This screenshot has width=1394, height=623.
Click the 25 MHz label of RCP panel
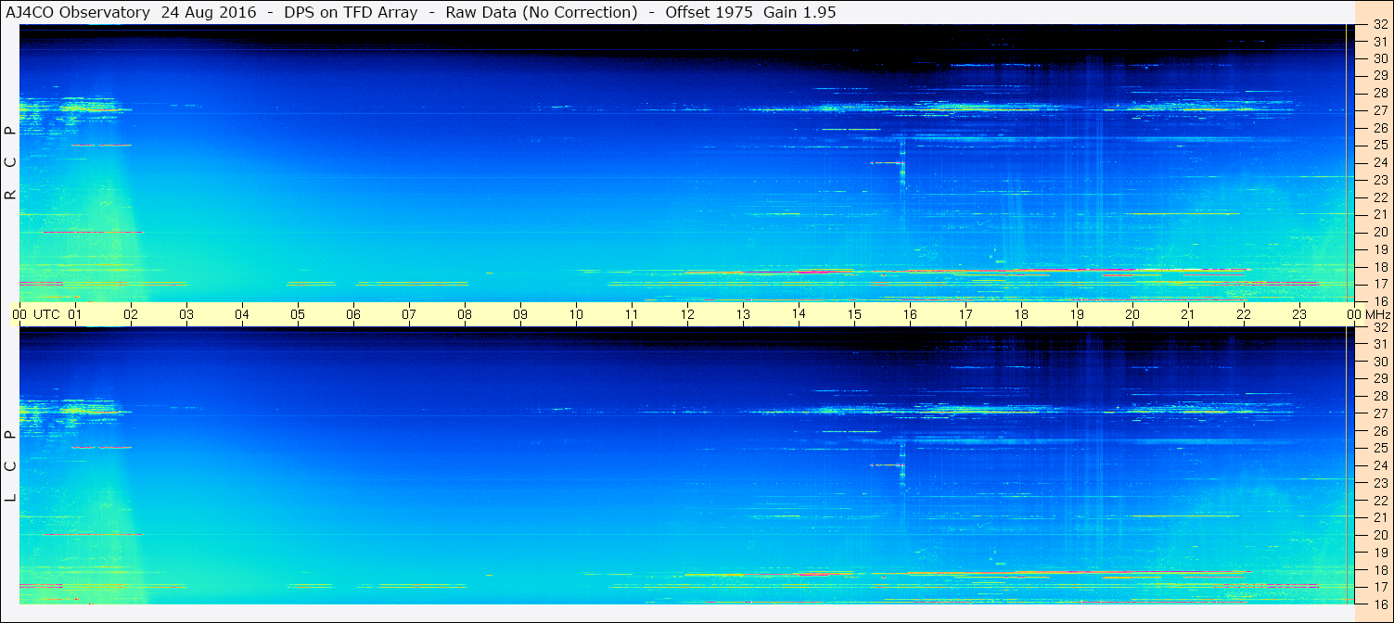click(x=1380, y=145)
